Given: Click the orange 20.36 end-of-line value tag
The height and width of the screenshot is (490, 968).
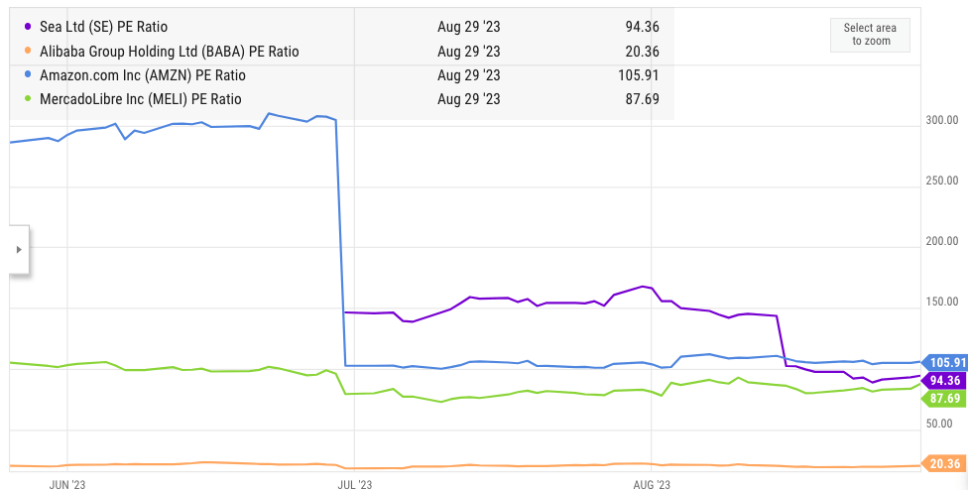Looking at the screenshot, I should click(x=943, y=463).
